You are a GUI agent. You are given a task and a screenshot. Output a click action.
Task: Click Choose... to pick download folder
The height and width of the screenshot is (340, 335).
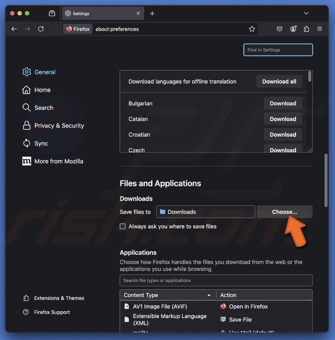(285, 212)
